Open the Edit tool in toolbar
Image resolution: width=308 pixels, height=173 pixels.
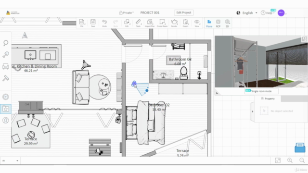click(x=127, y=23)
